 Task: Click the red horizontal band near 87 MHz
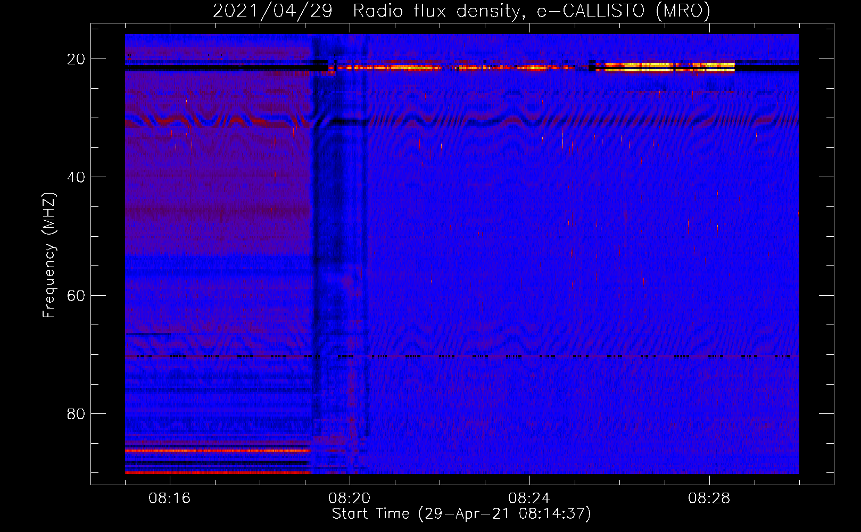pos(218,451)
